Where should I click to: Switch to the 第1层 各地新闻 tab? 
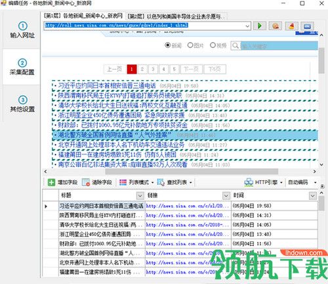[x=83, y=16]
